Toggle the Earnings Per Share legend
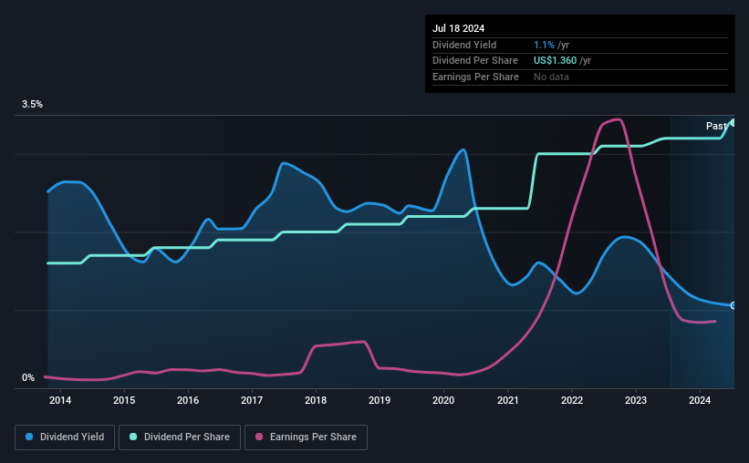Viewport: 749px width, 463px height. 306,437
